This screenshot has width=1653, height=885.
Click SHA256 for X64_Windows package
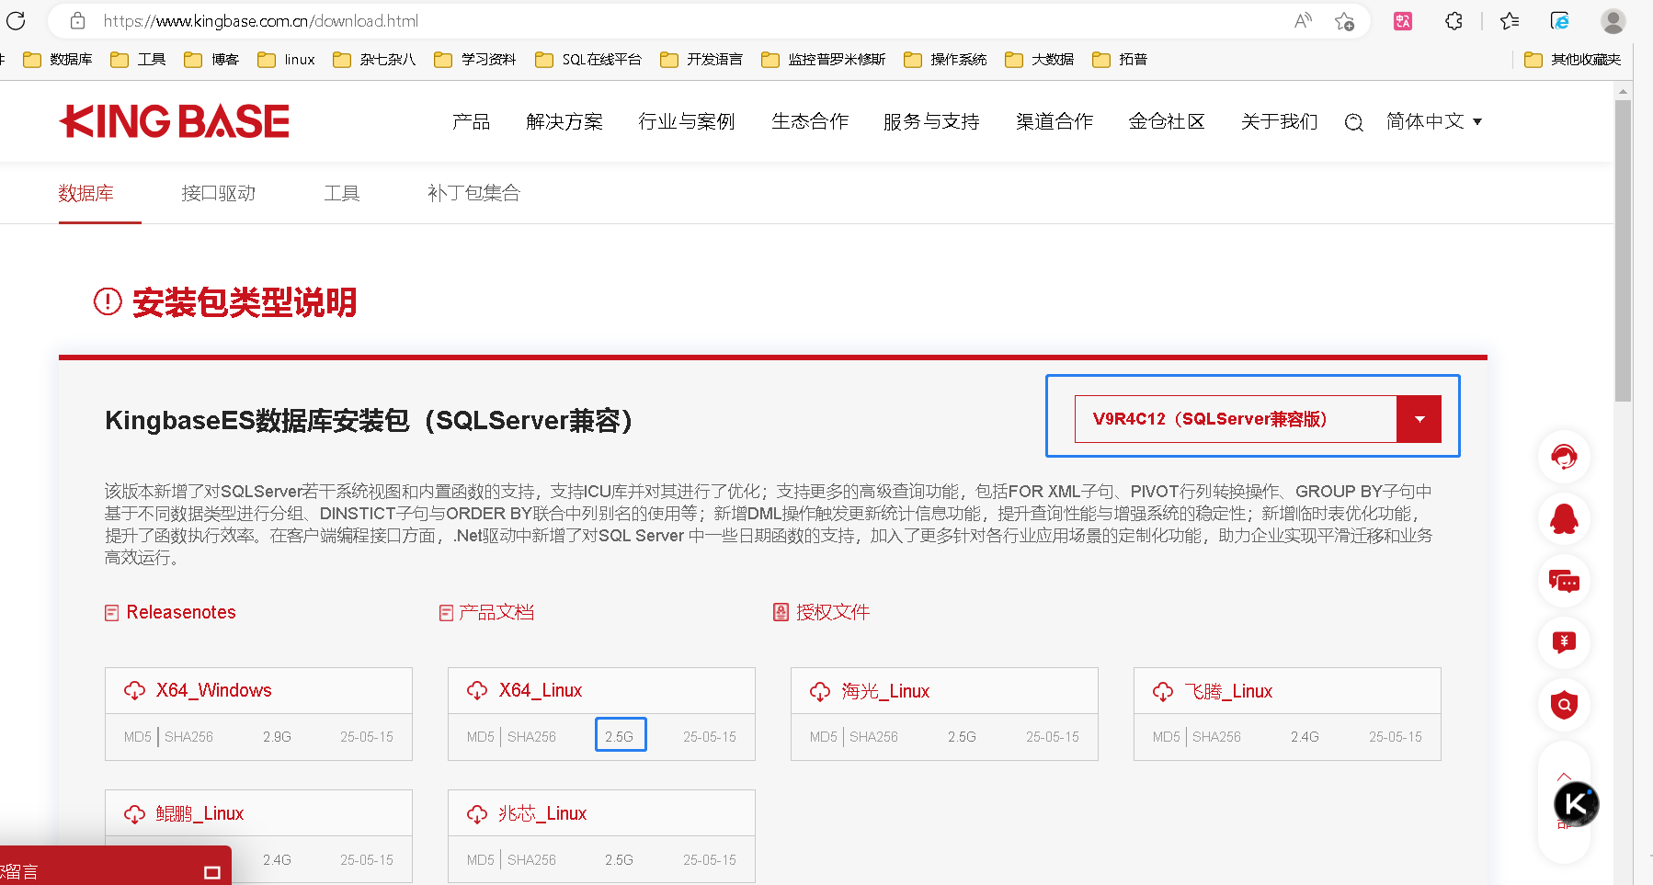pos(188,737)
